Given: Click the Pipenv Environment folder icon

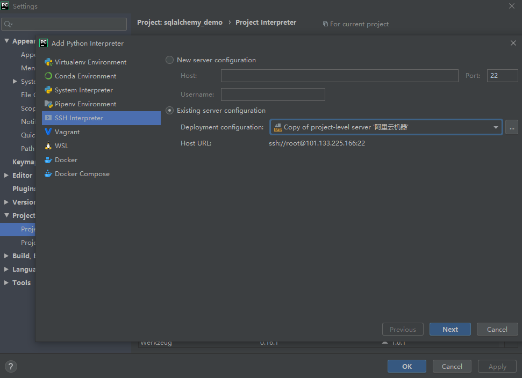Looking at the screenshot, I should (x=48, y=104).
